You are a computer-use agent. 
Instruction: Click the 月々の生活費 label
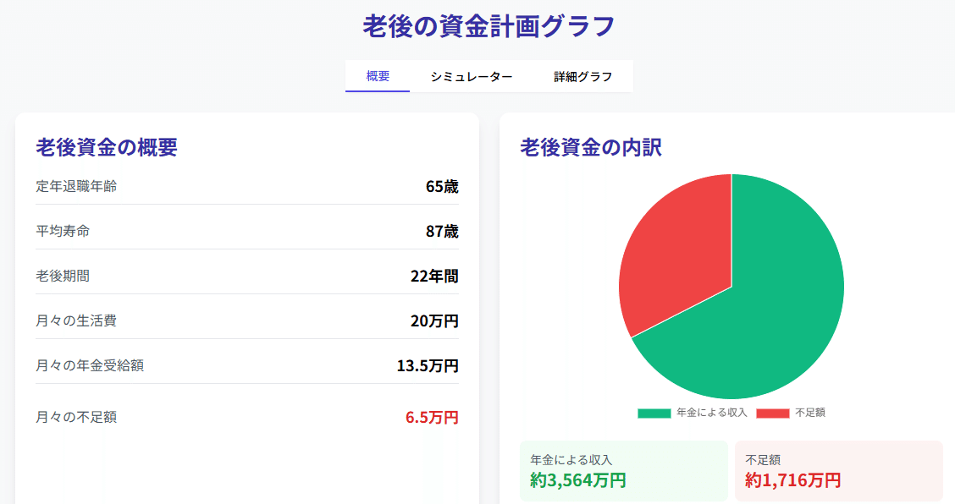pyautogui.click(x=76, y=320)
